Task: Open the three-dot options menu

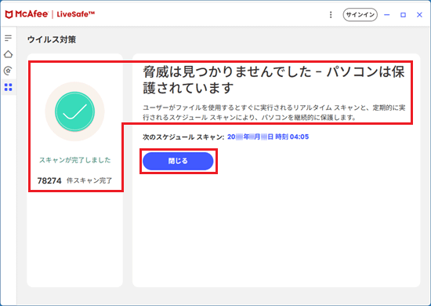Action: click(x=331, y=15)
